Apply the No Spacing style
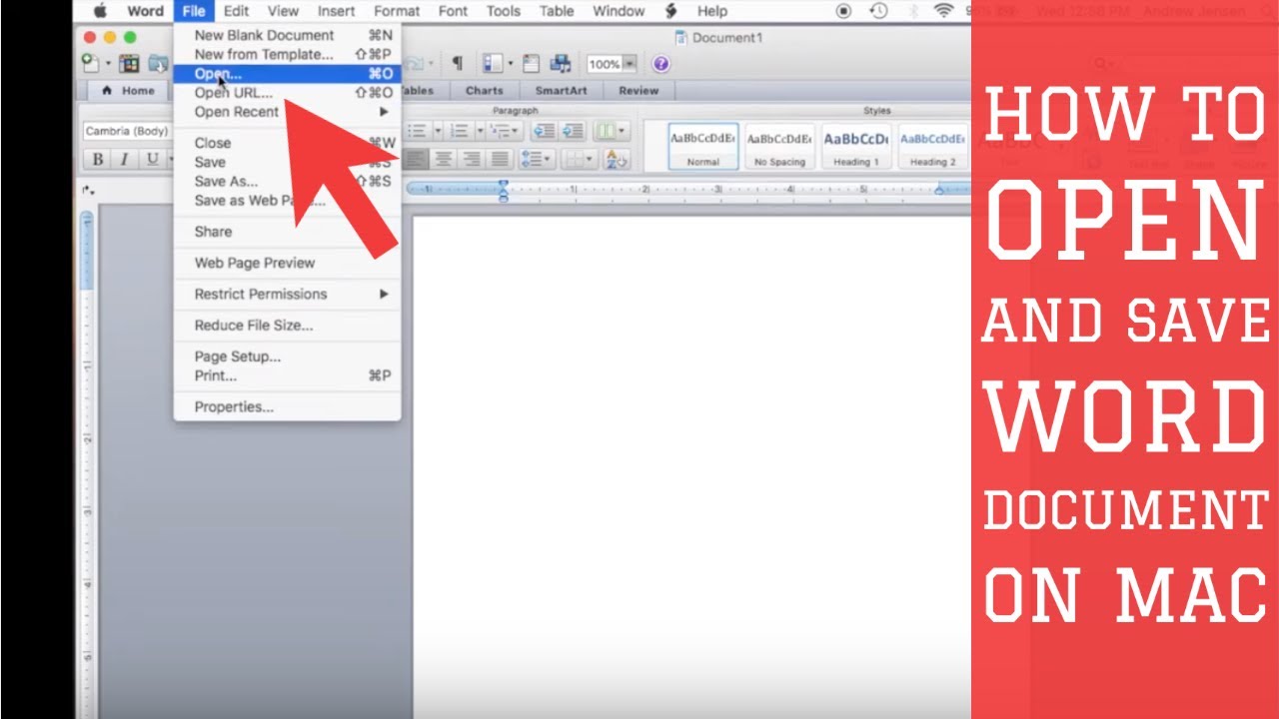1279x719 pixels. (780, 147)
